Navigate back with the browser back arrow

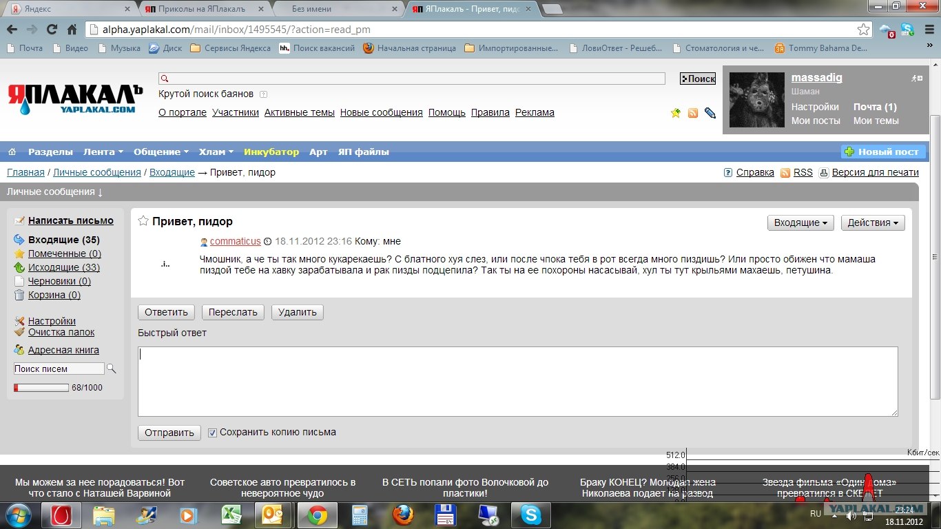coord(12,30)
